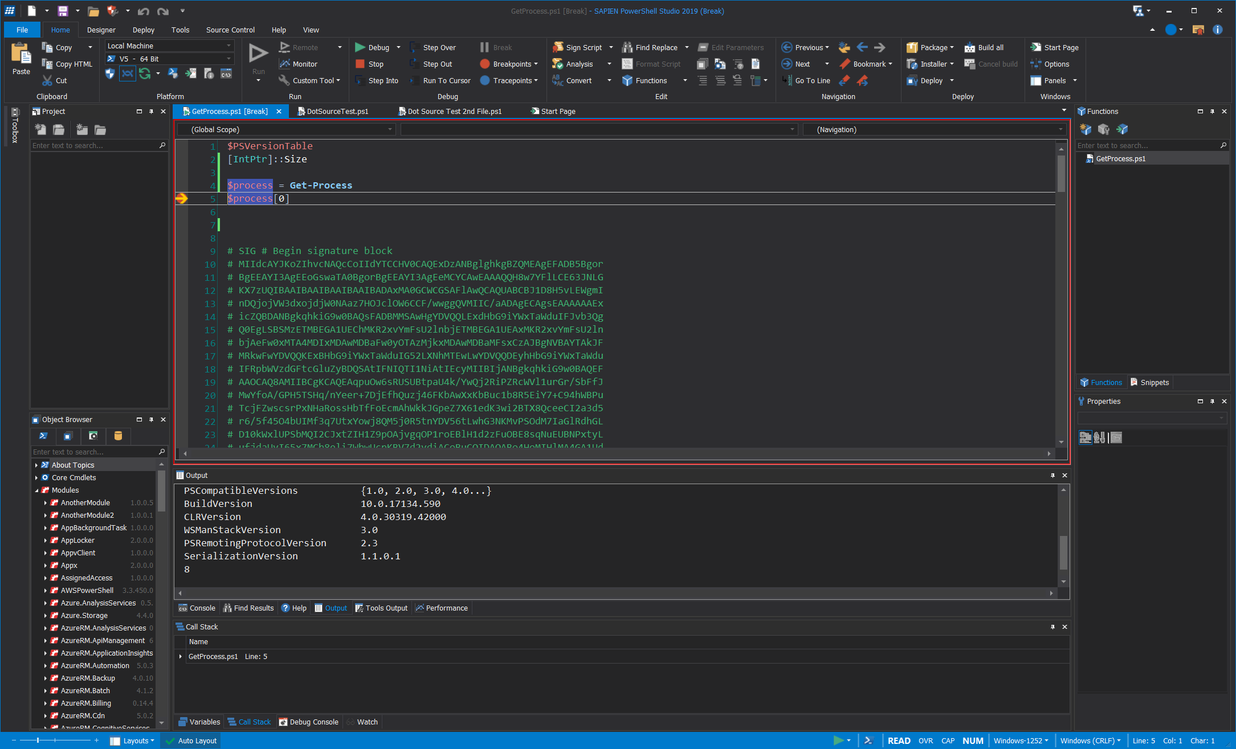Click the red Stop debugging icon

[x=360, y=64]
